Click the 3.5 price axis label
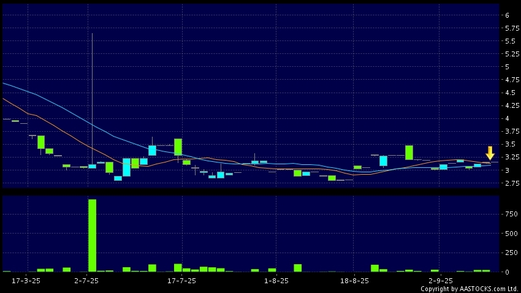Screen dimensions: 521x293 (x=510, y=144)
